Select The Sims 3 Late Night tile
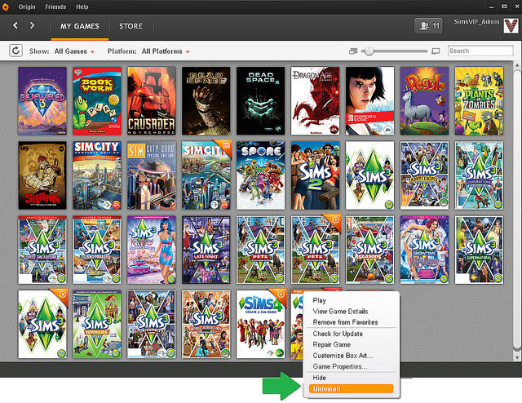This screenshot has height=403, width=522. 206,250
